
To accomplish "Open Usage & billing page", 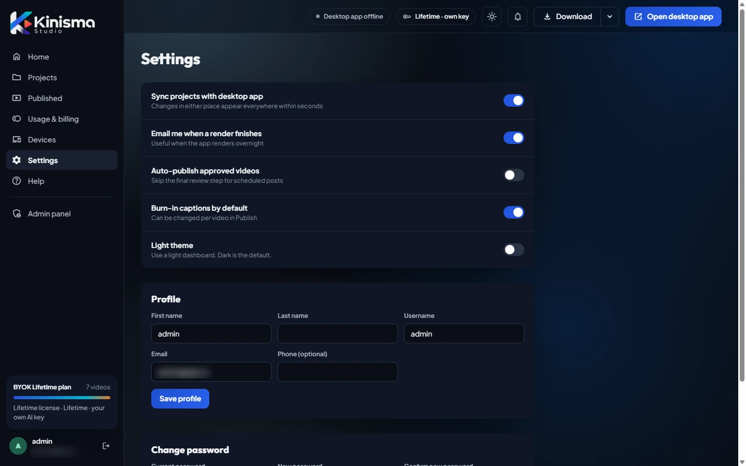I will 62,119.
